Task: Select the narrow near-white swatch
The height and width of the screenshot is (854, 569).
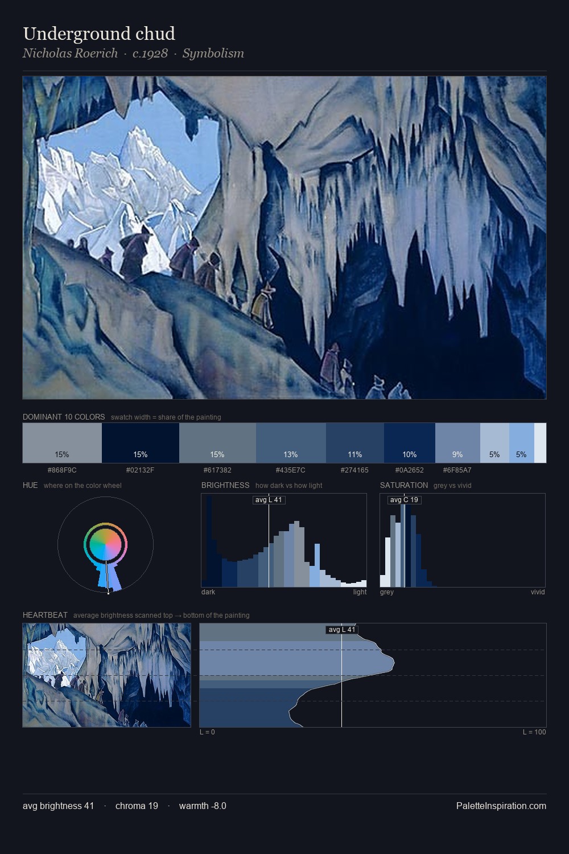Action: (x=540, y=443)
